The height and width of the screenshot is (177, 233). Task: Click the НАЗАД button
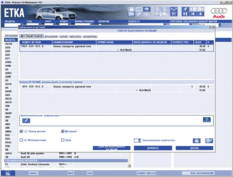pos(194,148)
